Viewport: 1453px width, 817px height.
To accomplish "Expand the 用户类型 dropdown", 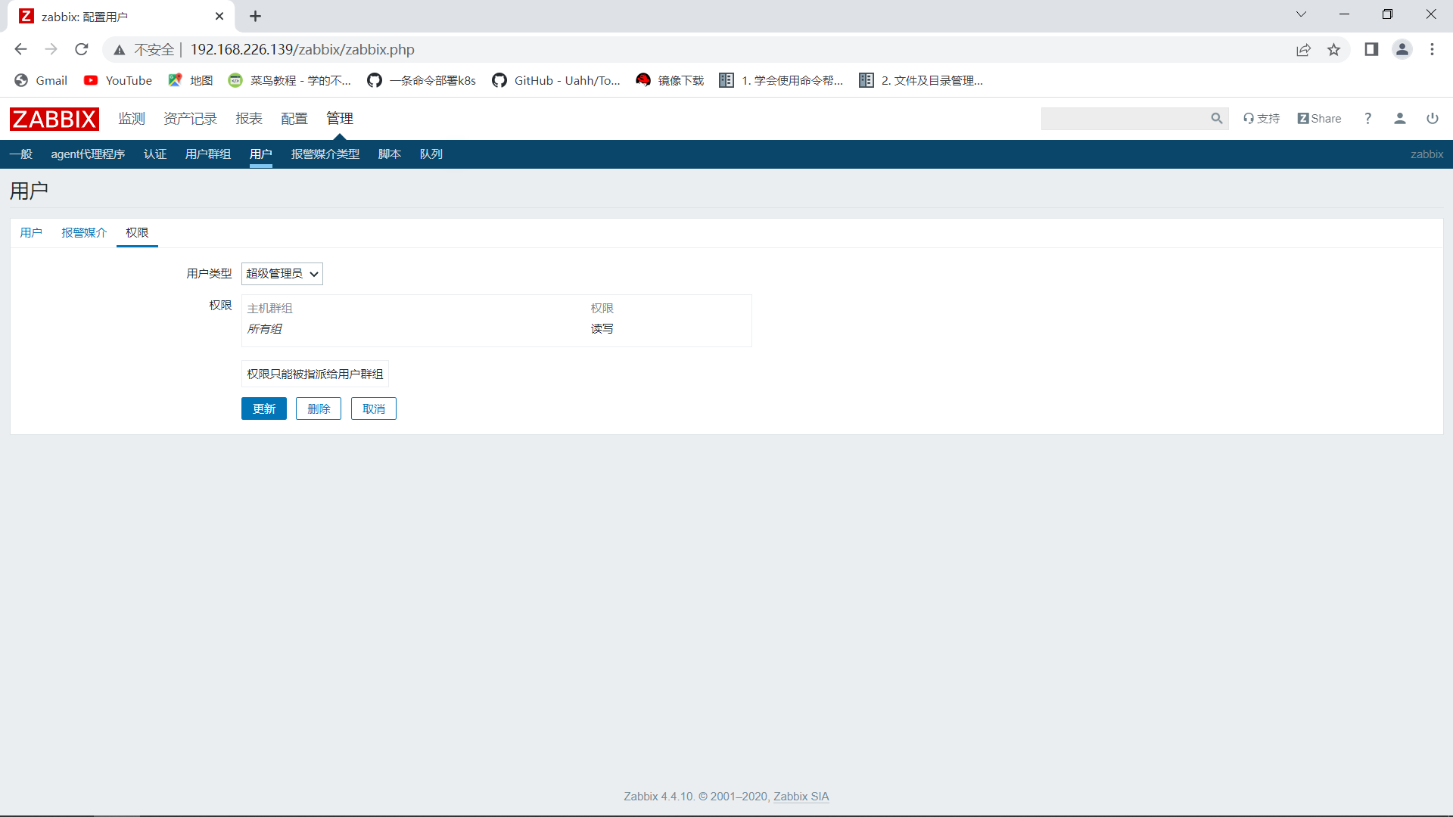I will click(282, 274).
